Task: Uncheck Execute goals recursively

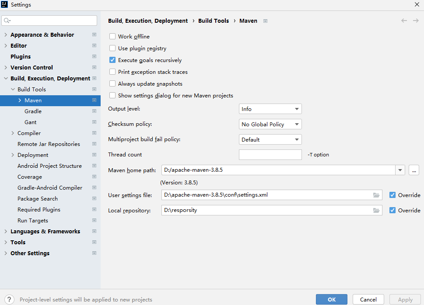Action: click(x=112, y=60)
